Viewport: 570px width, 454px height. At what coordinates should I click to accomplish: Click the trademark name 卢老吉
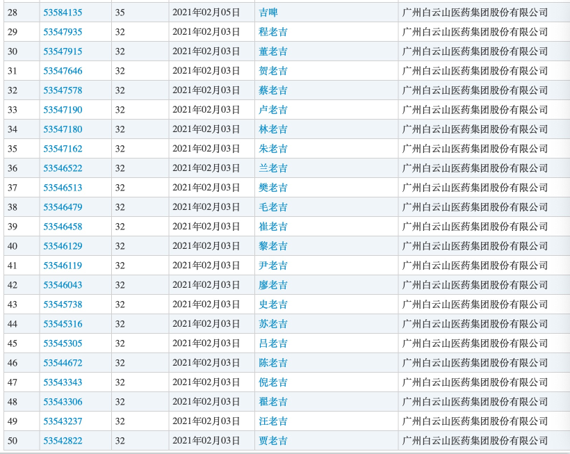[x=273, y=110]
